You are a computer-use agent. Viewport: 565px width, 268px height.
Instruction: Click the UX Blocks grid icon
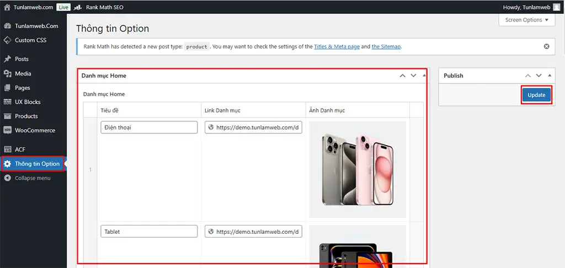coord(8,102)
